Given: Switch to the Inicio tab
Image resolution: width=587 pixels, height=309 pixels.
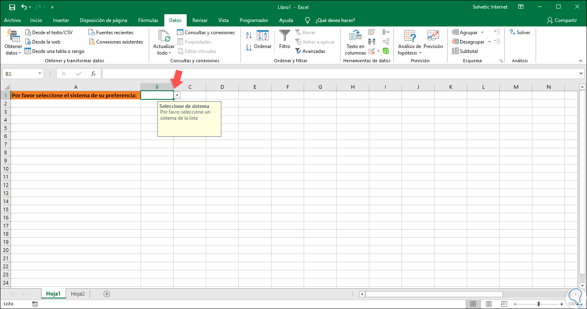Looking at the screenshot, I should coord(36,20).
